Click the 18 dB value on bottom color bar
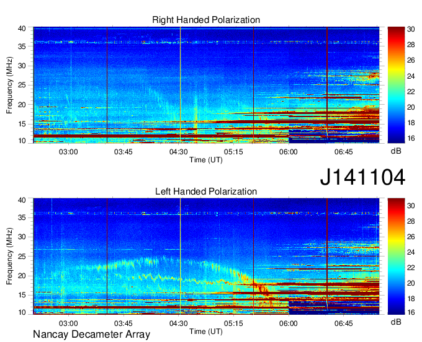422x342 pixels. coord(411,299)
